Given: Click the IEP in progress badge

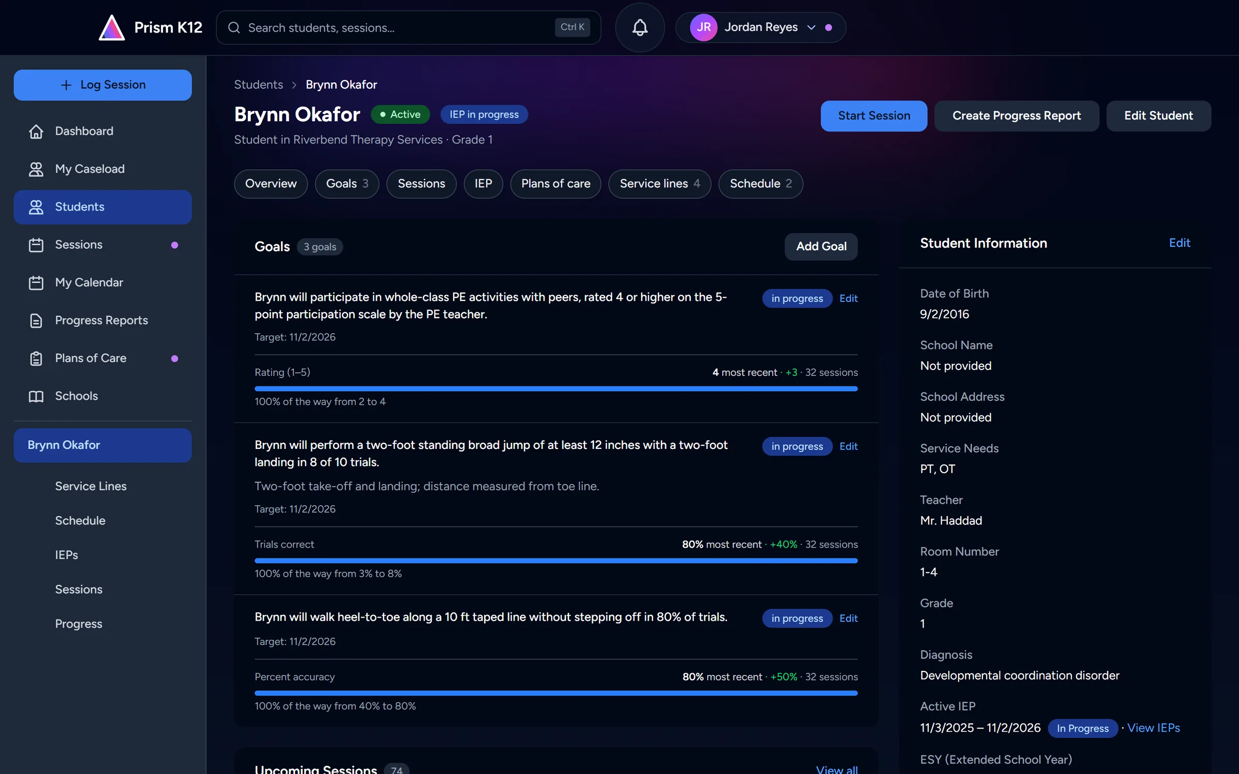Looking at the screenshot, I should click(x=484, y=115).
